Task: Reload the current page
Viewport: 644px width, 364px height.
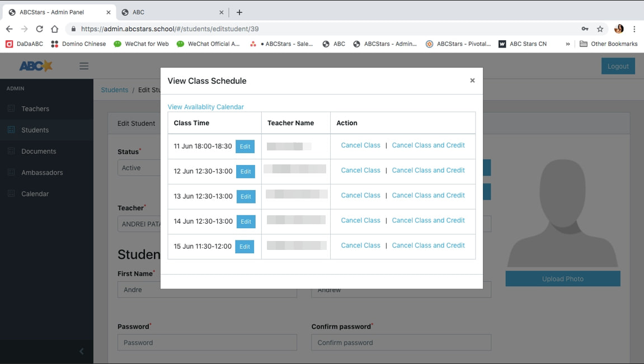Action: click(39, 29)
